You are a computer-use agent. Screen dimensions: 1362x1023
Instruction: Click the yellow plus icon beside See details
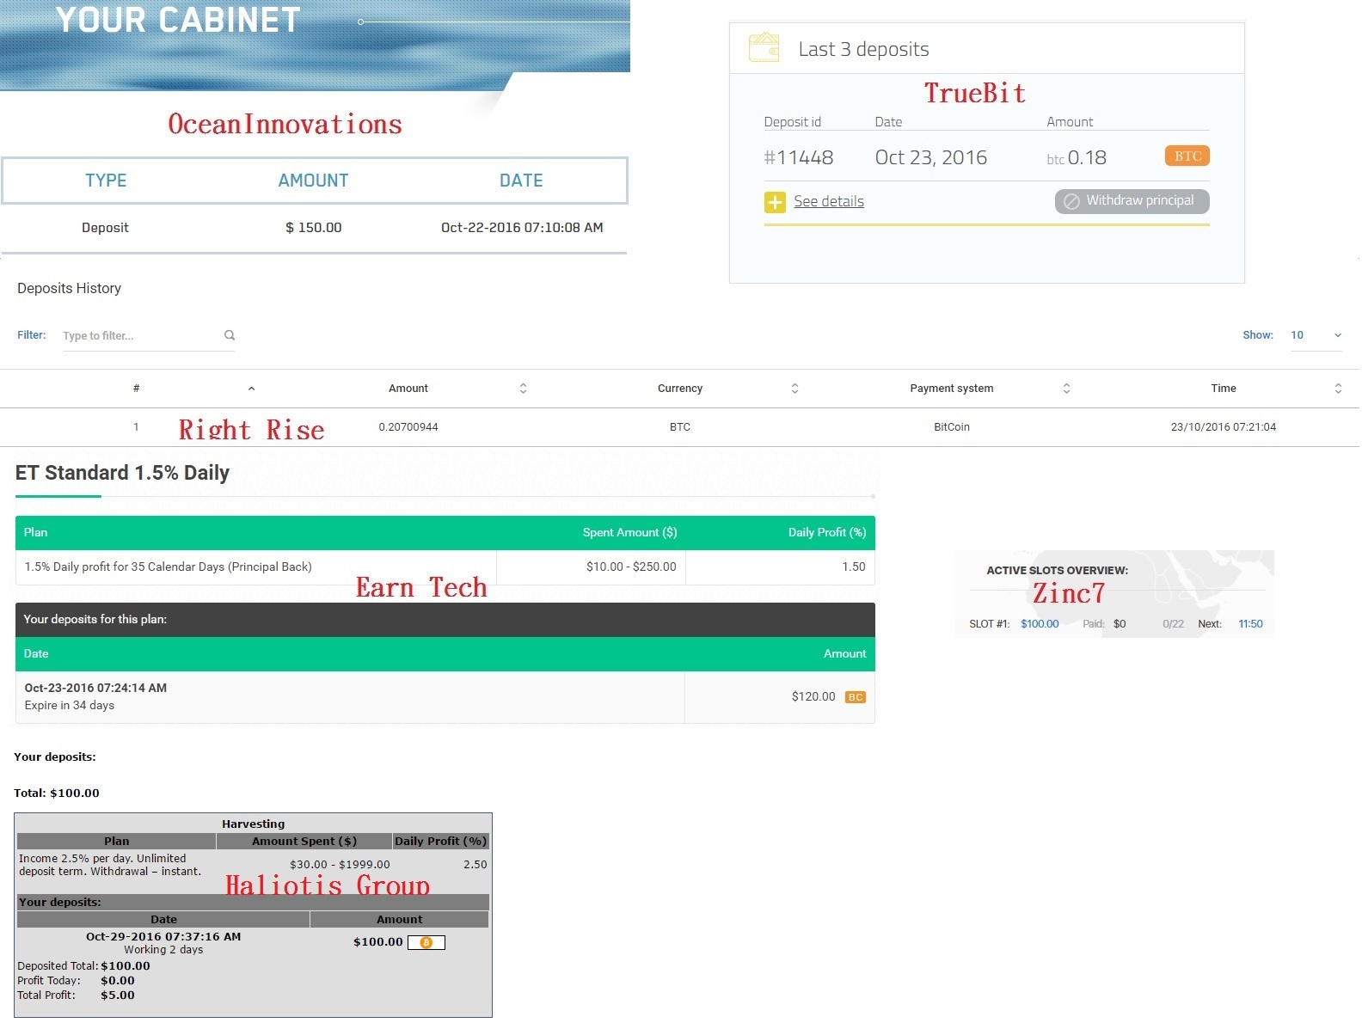775,202
